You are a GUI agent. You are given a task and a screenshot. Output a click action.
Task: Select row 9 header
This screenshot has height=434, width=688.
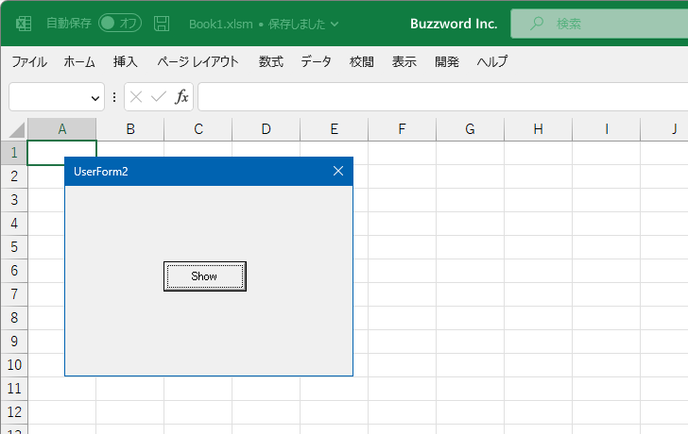coord(14,342)
